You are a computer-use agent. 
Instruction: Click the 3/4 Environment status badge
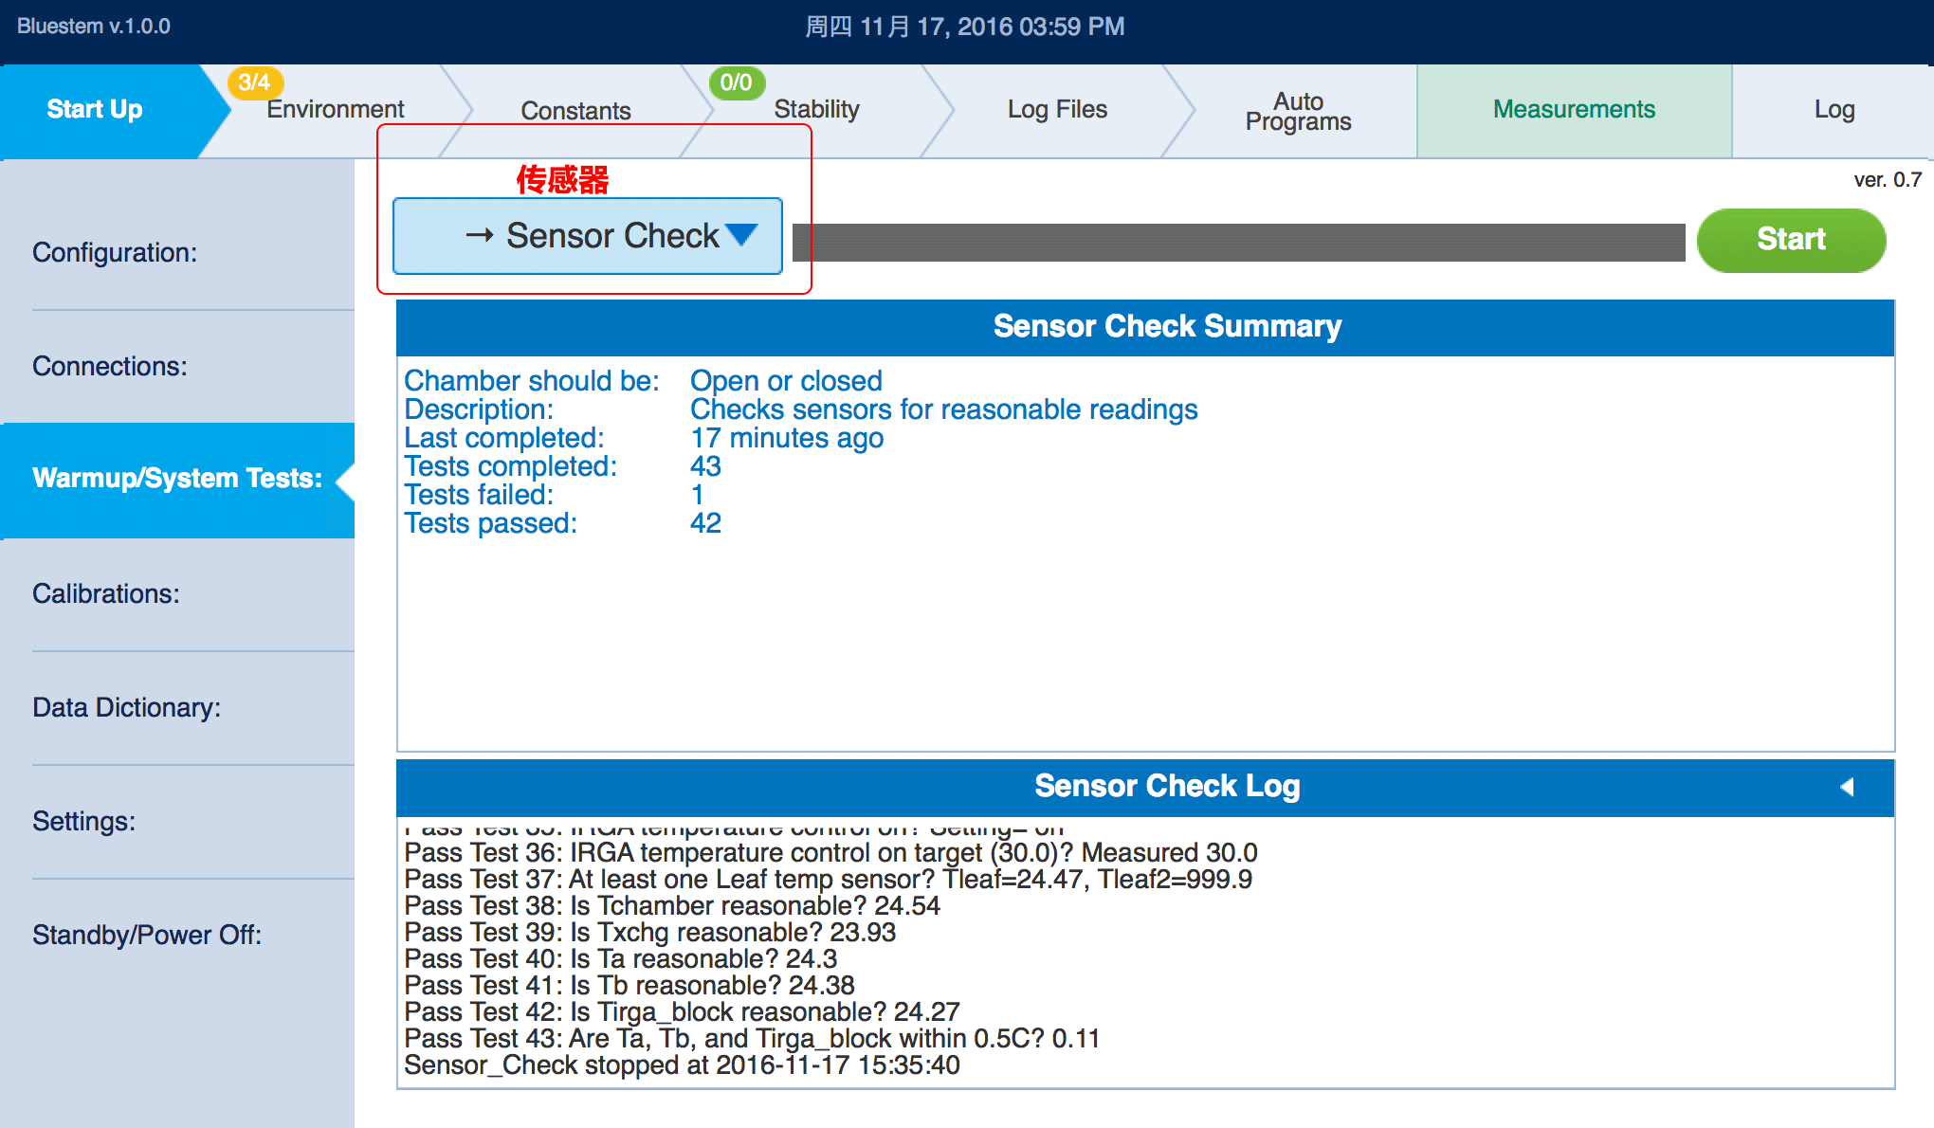coord(254,82)
